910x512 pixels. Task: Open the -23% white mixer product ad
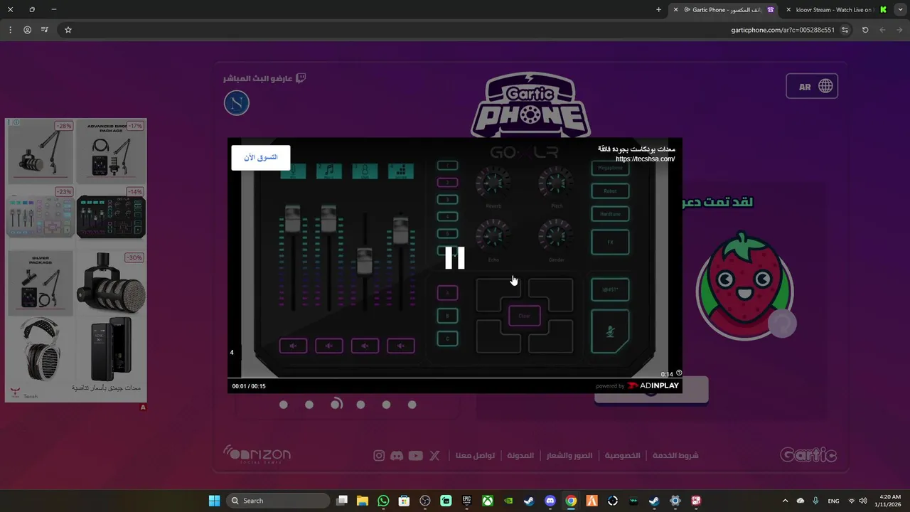point(41,215)
